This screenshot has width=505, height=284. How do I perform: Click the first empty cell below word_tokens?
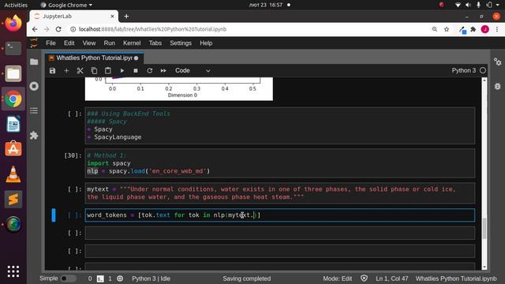[280, 234]
